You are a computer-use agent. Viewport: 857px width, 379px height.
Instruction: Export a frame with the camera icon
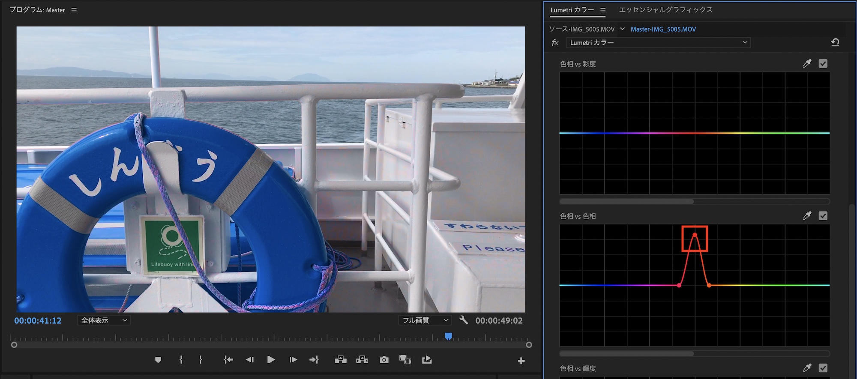[384, 360]
